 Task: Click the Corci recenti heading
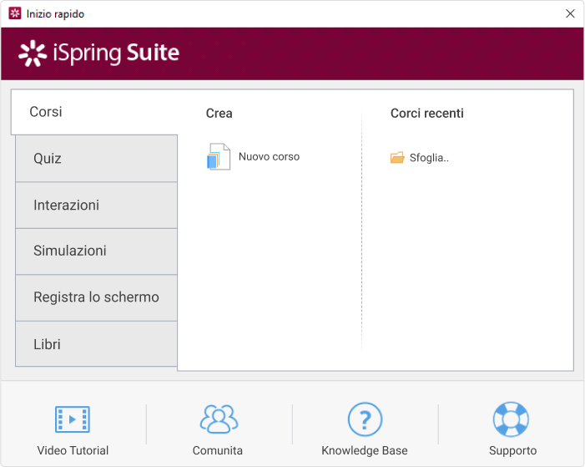[426, 114]
